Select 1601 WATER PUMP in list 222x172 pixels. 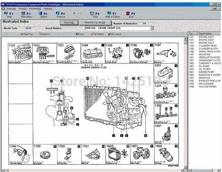204,72
